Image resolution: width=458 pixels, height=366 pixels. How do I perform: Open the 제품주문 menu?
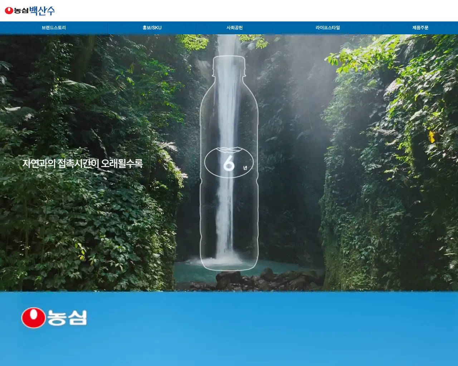coord(420,28)
